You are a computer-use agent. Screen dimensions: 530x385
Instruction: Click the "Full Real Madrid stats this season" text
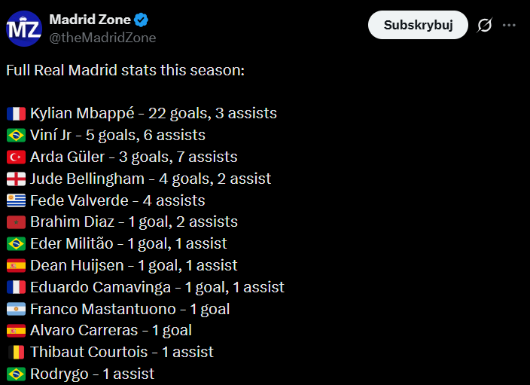click(x=125, y=71)
